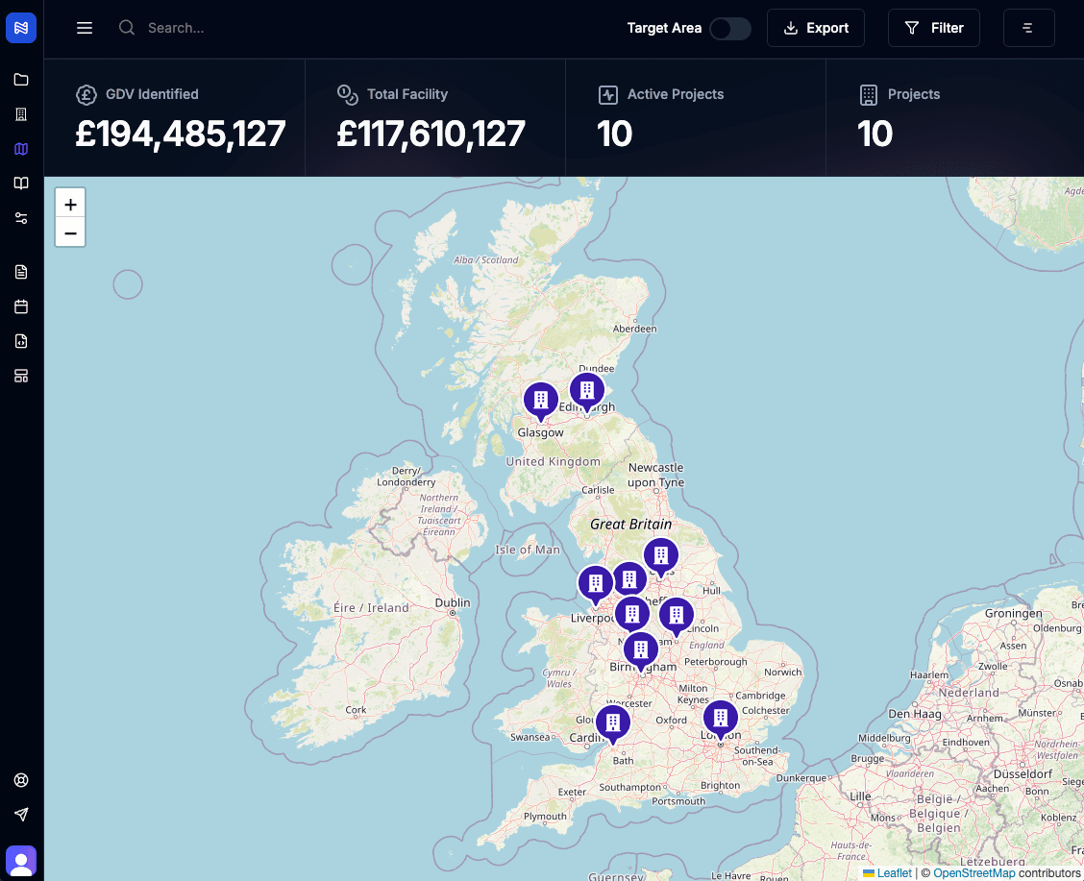The image size is (1084, 881).
Task: Click the Total Facility card
Action: click(x=435, y=117)
